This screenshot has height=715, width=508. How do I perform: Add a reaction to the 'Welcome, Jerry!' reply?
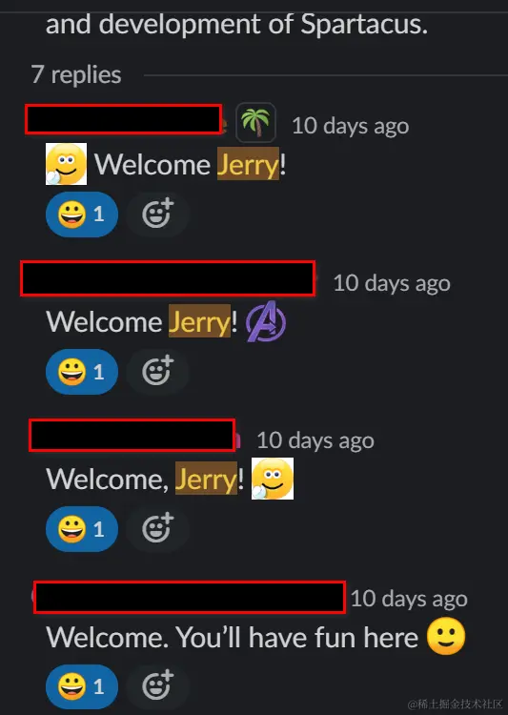158,529
